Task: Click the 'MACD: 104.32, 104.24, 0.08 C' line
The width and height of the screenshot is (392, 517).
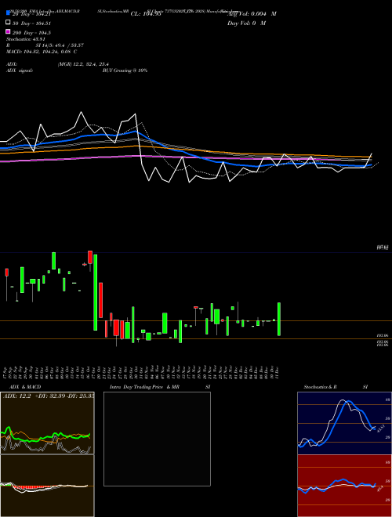Action: click(42, 52)
